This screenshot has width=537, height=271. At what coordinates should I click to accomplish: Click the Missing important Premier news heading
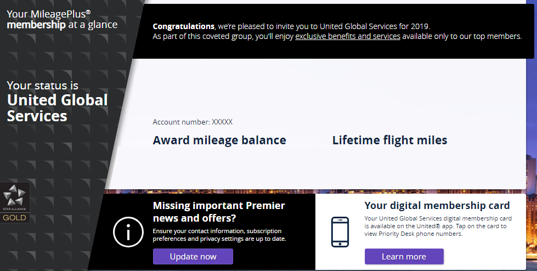click(x=219, y=212)
